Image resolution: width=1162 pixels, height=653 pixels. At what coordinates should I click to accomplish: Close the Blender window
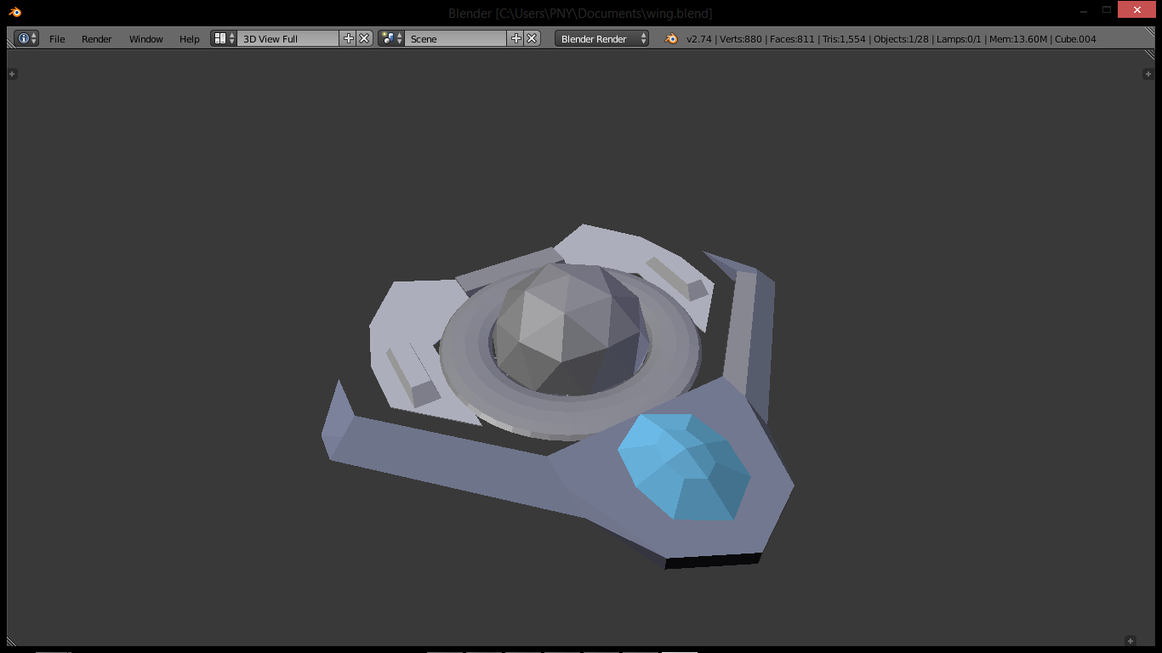pos(1136,10)
